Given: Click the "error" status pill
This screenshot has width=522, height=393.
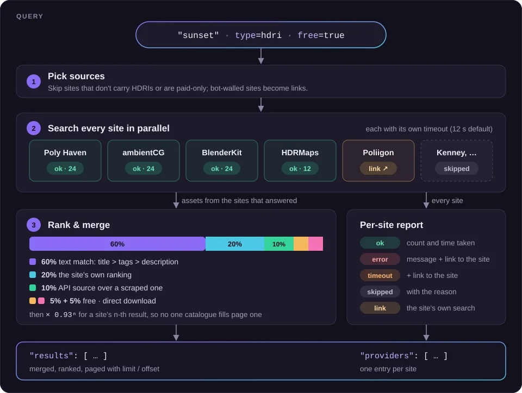Looking at the screenshot, I should click(x=380, y=259).
